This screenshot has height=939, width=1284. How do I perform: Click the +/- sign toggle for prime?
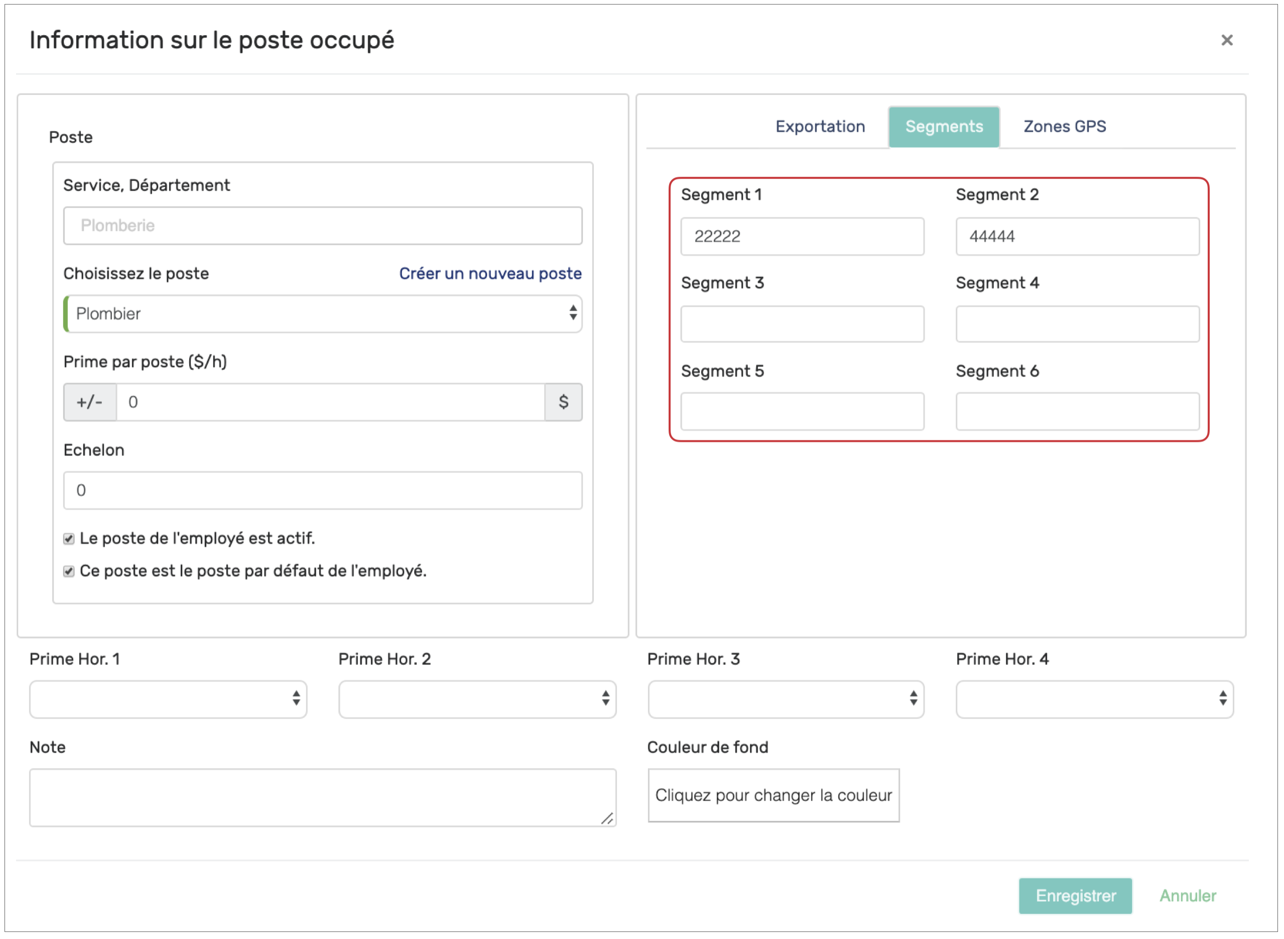coord(90,402)
